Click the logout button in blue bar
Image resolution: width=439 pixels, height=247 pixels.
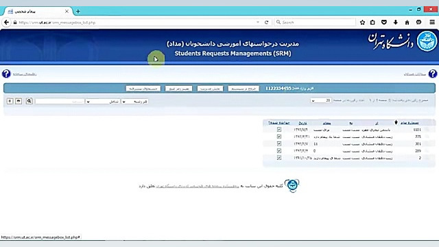pos(244,89)
